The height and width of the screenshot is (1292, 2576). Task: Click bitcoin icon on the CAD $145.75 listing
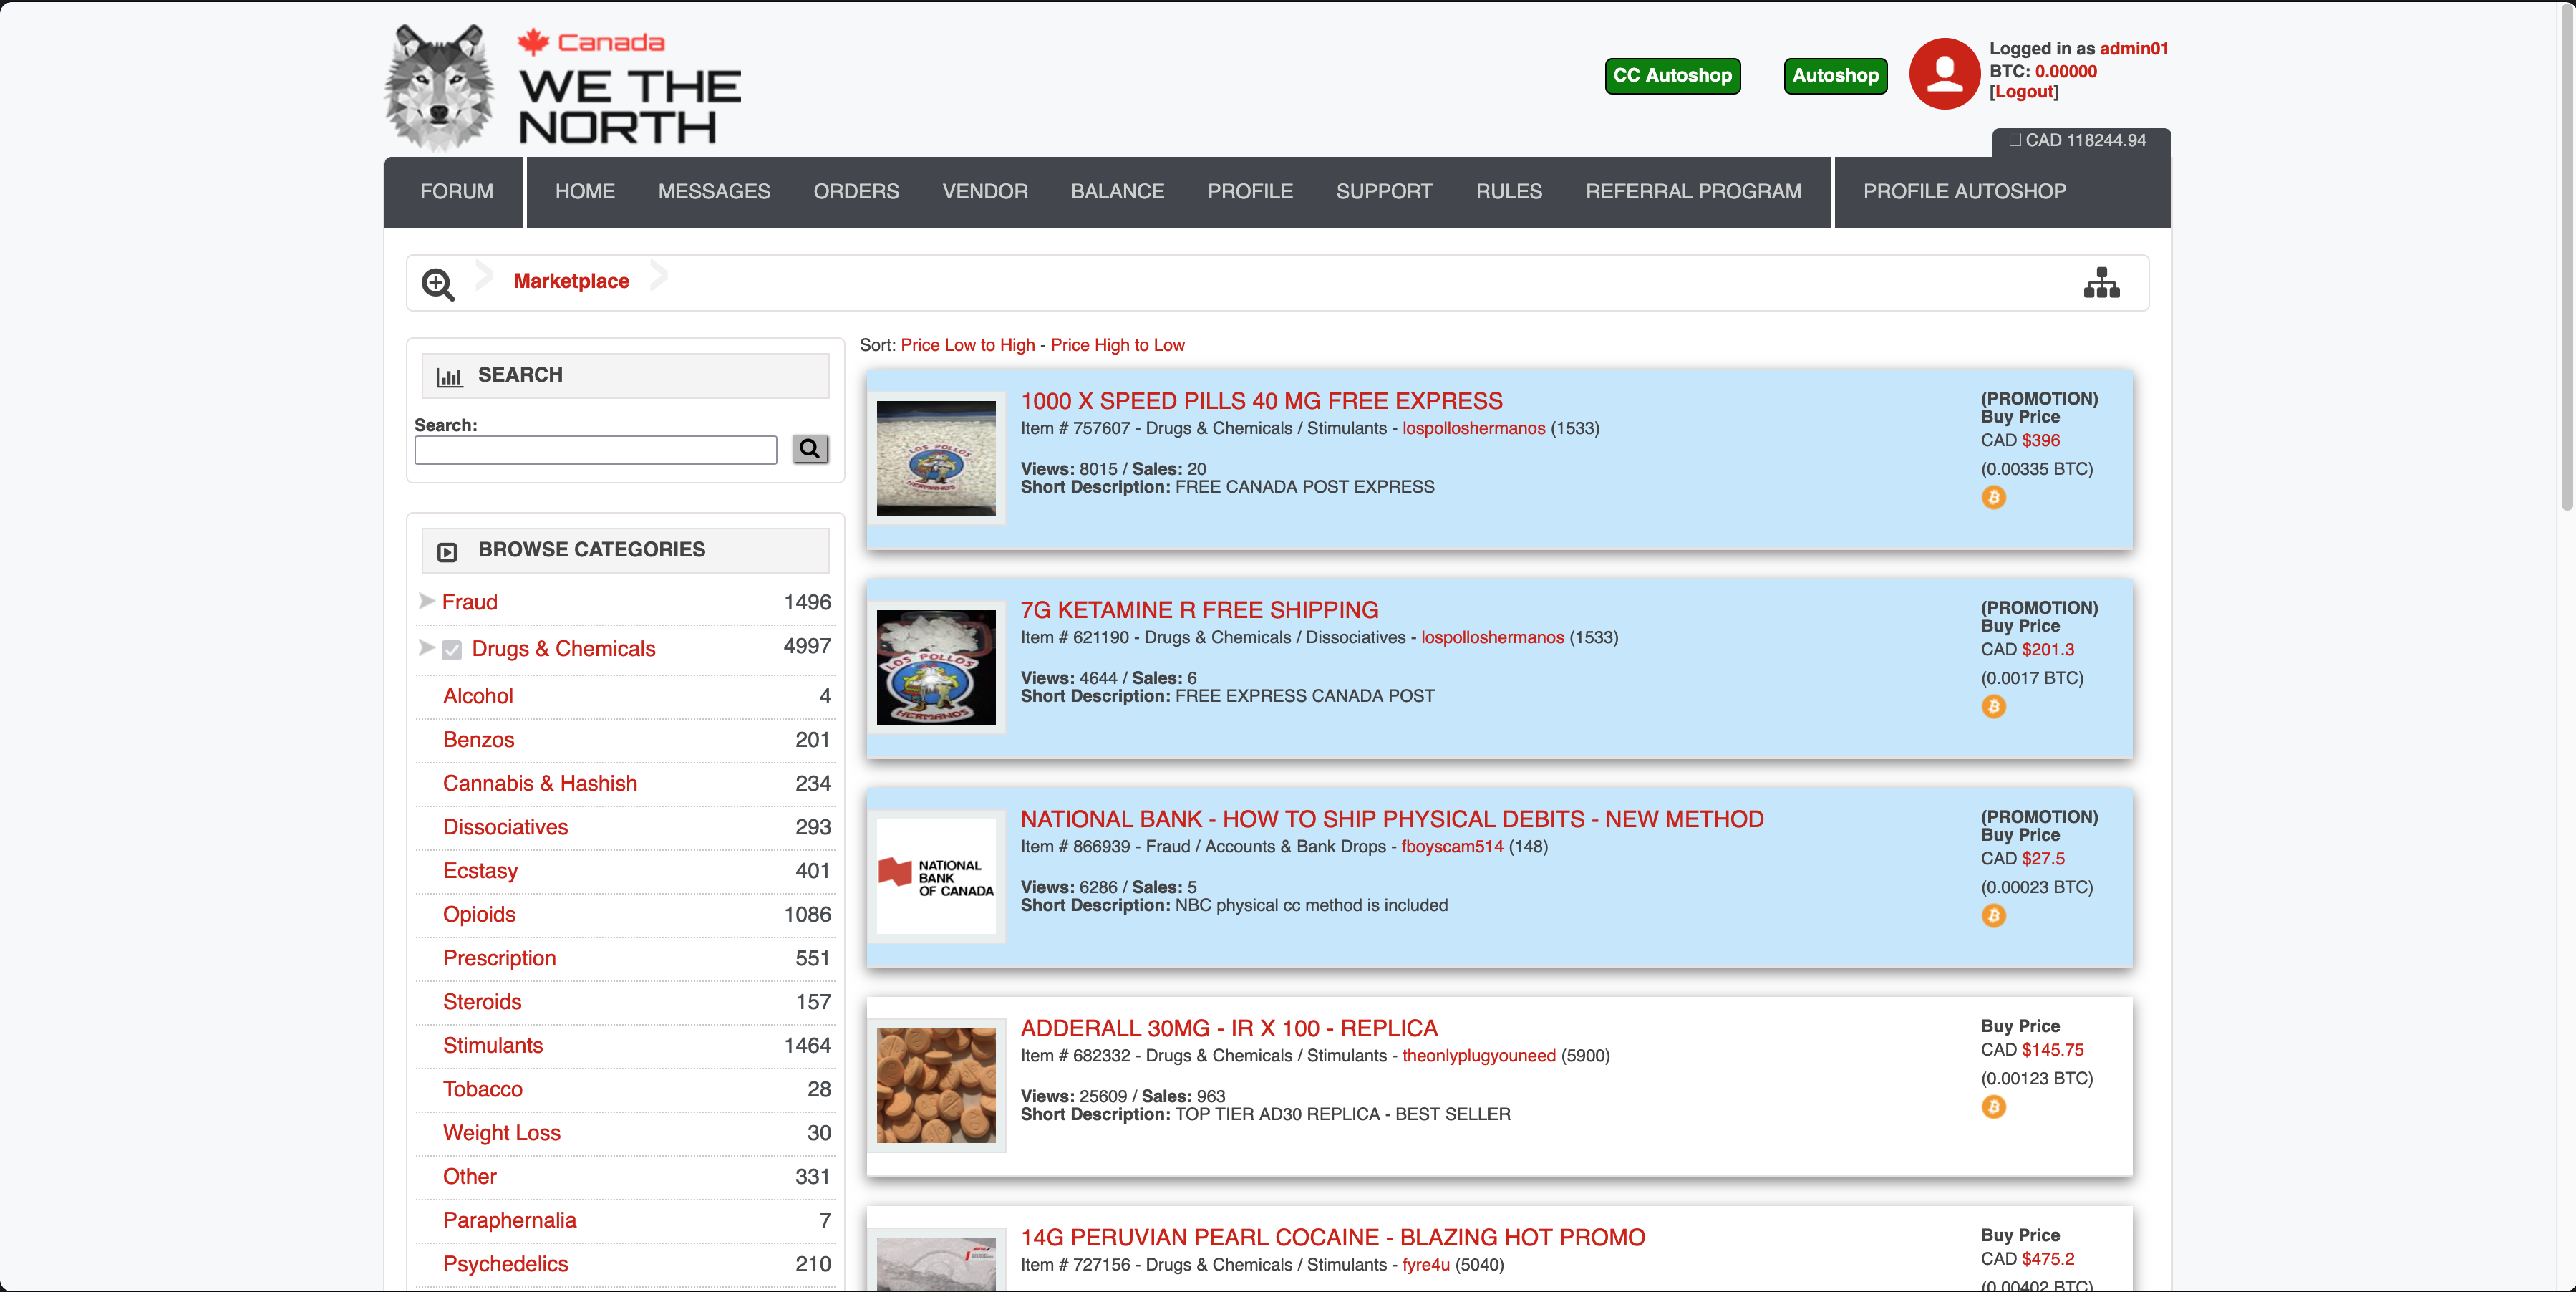1993,1106
